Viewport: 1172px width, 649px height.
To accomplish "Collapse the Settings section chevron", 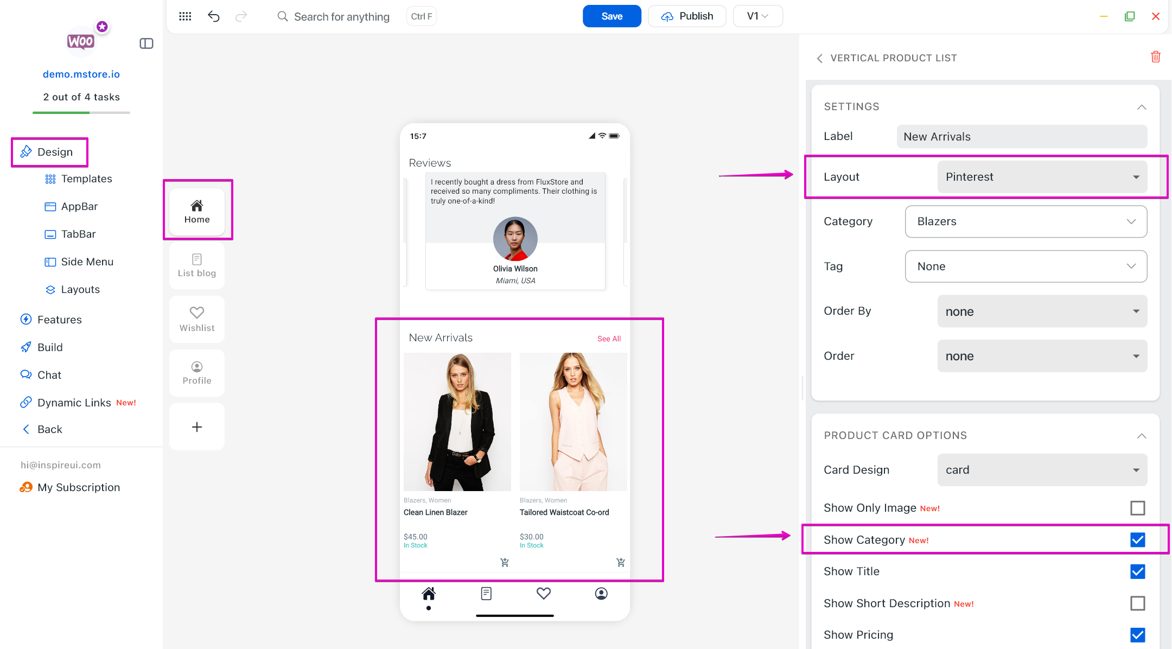I will (1142, 107).
